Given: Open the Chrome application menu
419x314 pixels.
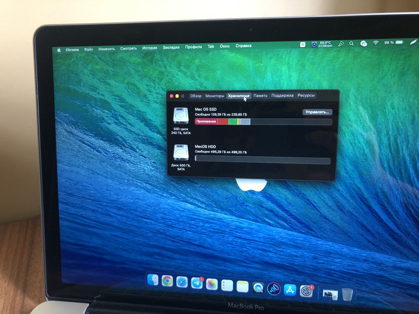Looking at the screenshot, I should (72, 50).
